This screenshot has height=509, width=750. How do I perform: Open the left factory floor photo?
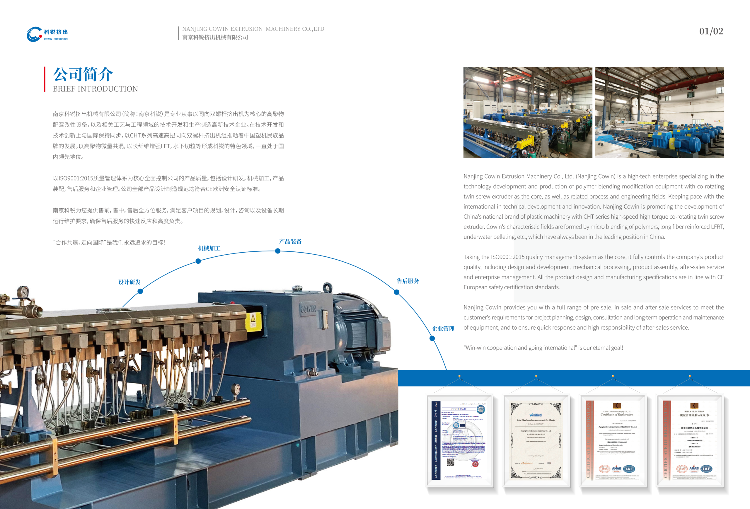pos(528,112)
